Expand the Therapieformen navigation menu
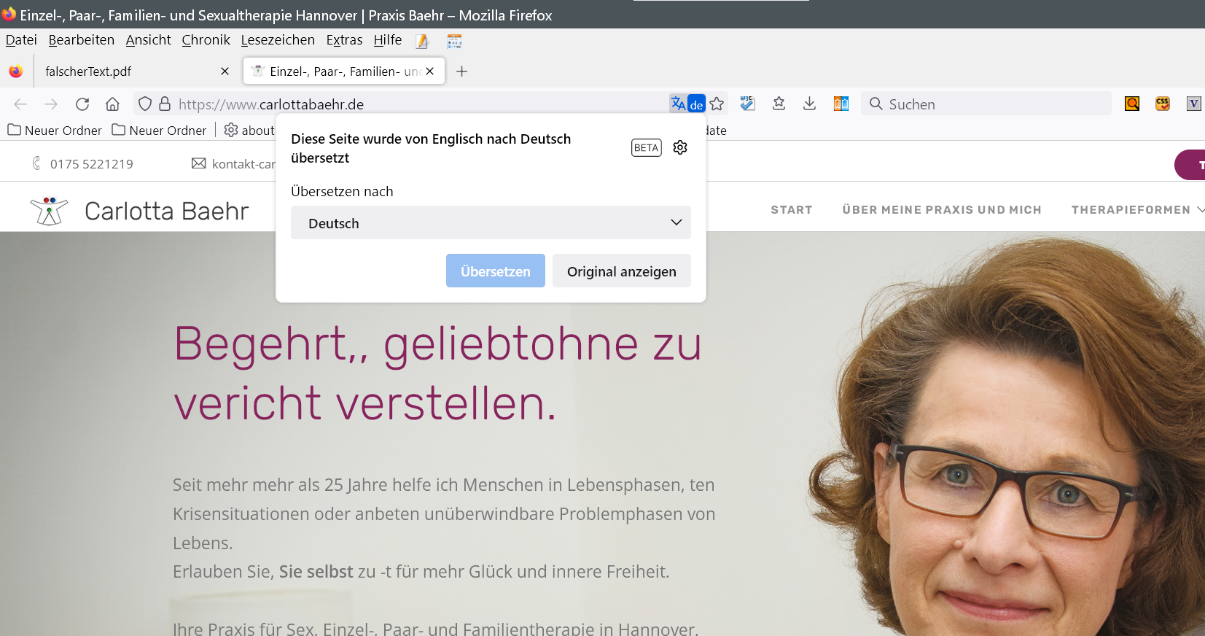Screen dimensions: 1205x636 1136,210
